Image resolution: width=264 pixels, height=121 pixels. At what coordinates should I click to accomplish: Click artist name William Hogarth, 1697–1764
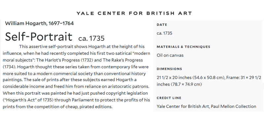pos(39,23)
